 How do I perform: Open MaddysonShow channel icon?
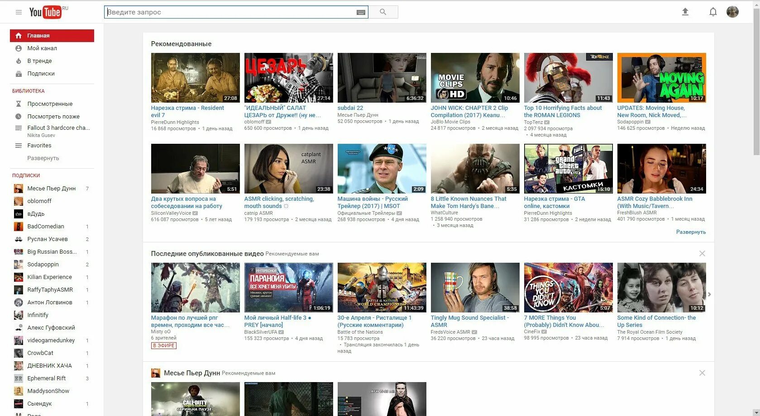19,391
